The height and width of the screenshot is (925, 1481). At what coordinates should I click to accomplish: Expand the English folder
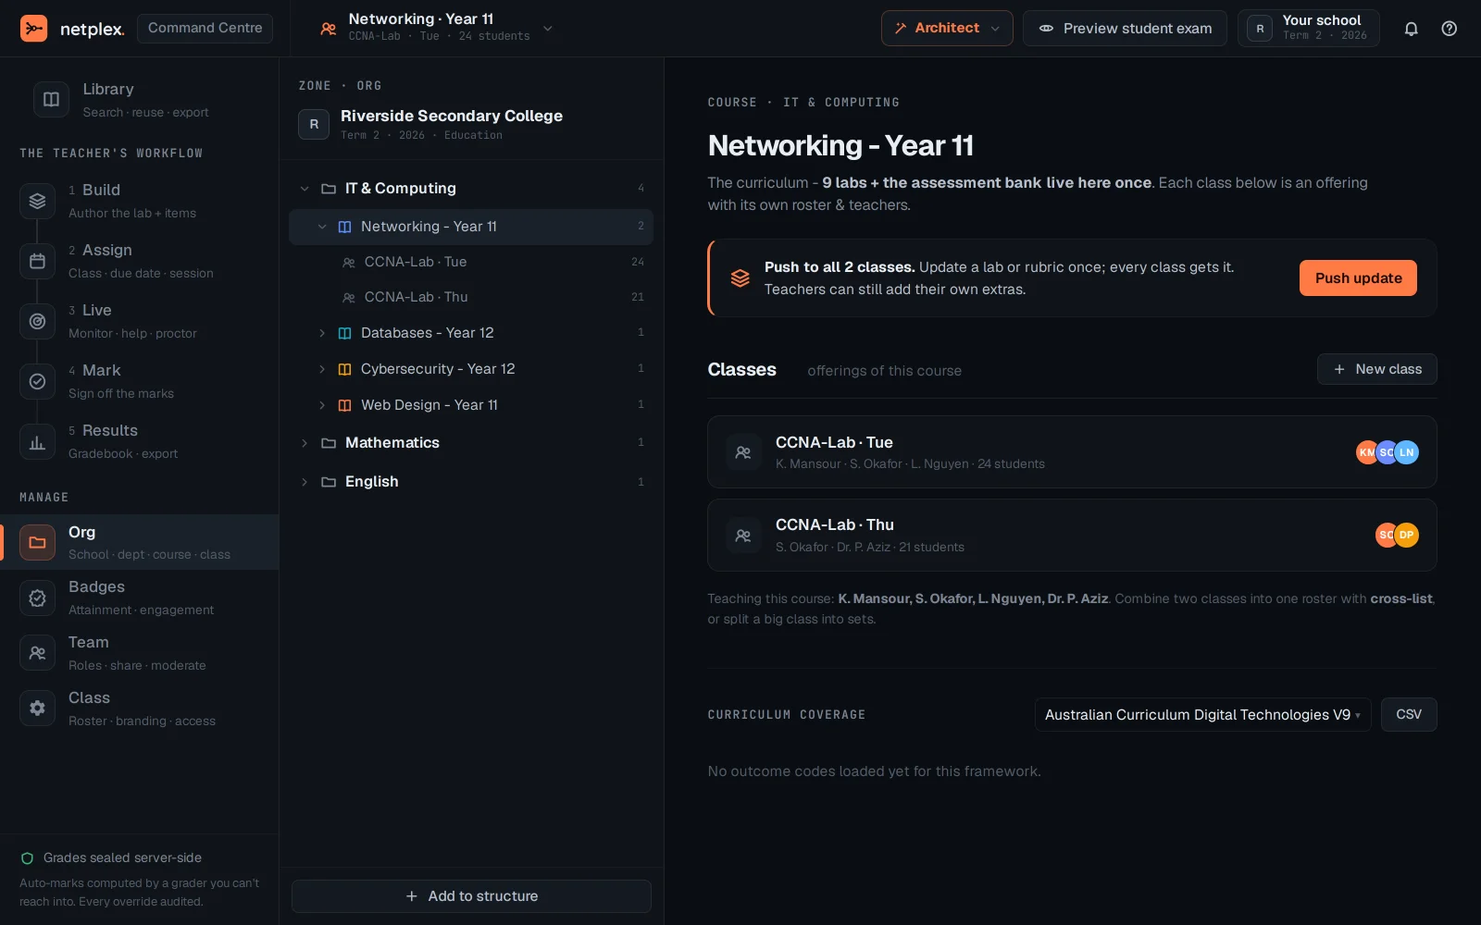pyautogui.click(x=305, y=482)
